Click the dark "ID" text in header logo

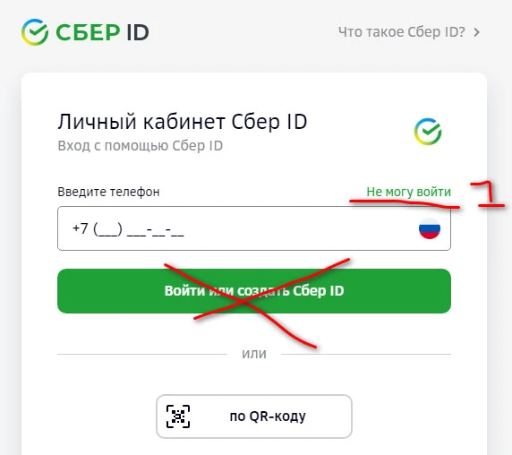click(138, 32)
